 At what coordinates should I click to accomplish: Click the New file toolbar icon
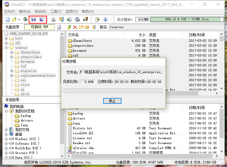(8, 19)
